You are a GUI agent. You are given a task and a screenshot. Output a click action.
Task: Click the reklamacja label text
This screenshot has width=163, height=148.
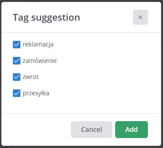tap(38, 45)
